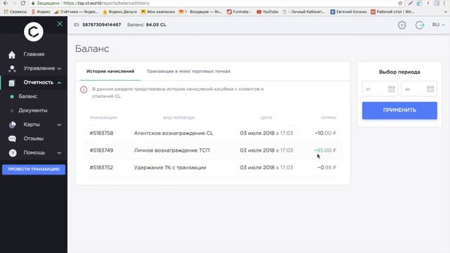The width and height of the screenshot is (450, 253).
Task: Click the report icon beside Отчетность
Action: [x=12, y=83]
